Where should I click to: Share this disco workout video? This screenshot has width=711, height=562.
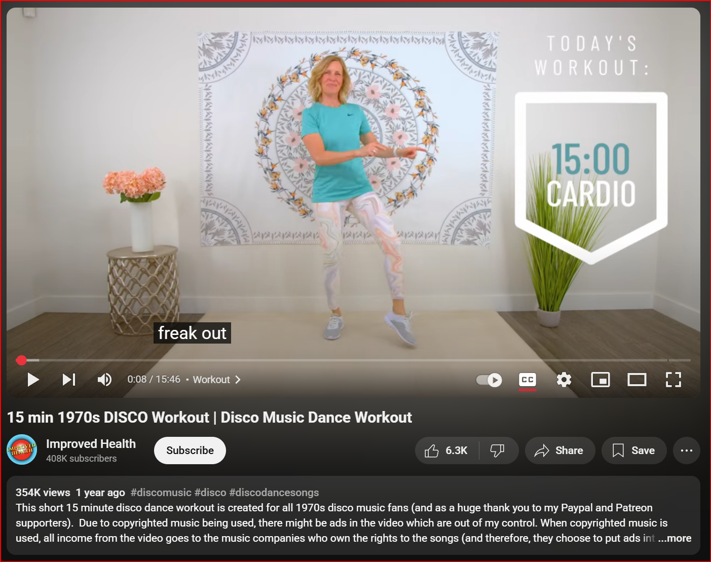[x=559, y=451]
